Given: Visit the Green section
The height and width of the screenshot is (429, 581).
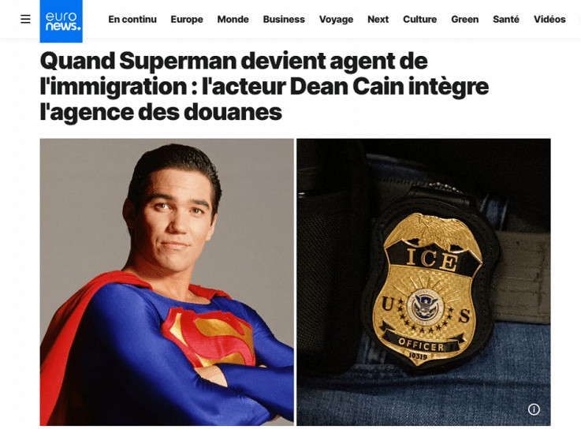Looking at the screenshot, I should 464,19.
